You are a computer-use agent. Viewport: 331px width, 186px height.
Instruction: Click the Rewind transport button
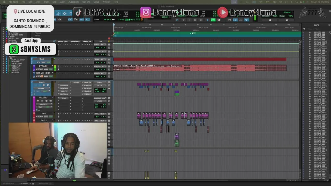coord(189,20)
